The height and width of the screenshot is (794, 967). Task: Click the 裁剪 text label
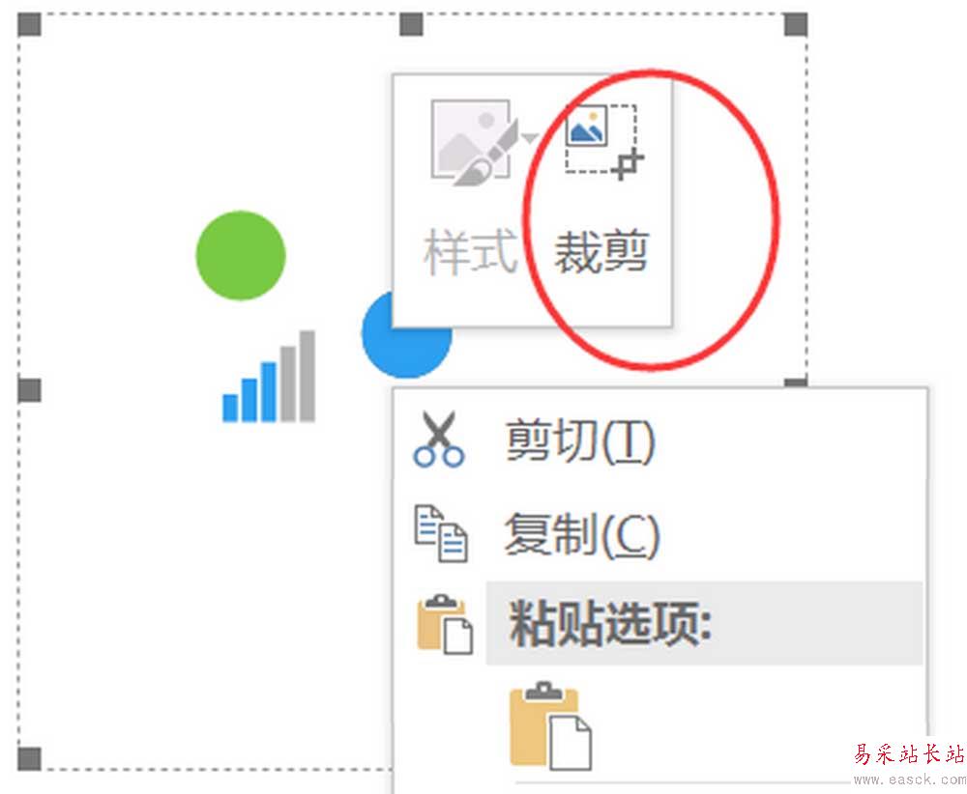pyautogui.click(x=601, y=251)
